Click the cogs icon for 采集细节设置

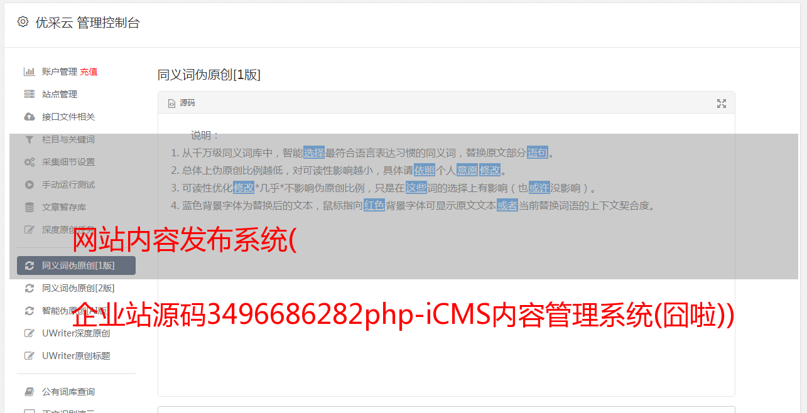(29, 162)
